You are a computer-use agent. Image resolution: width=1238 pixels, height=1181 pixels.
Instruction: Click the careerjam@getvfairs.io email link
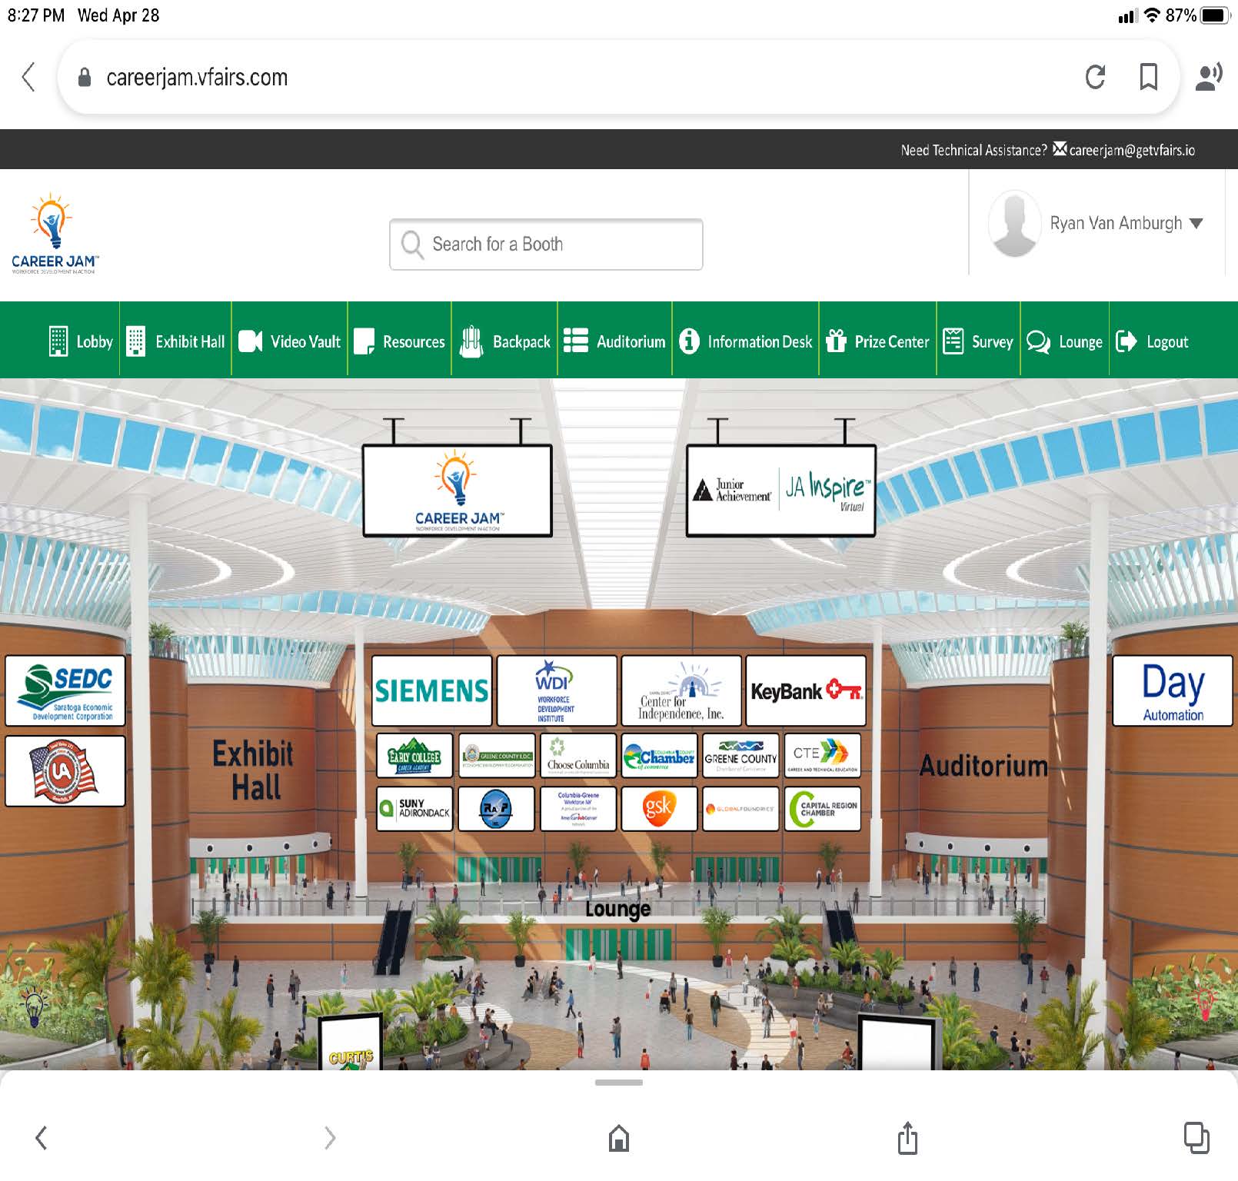pyautogui.click(x=1131, y=150)
